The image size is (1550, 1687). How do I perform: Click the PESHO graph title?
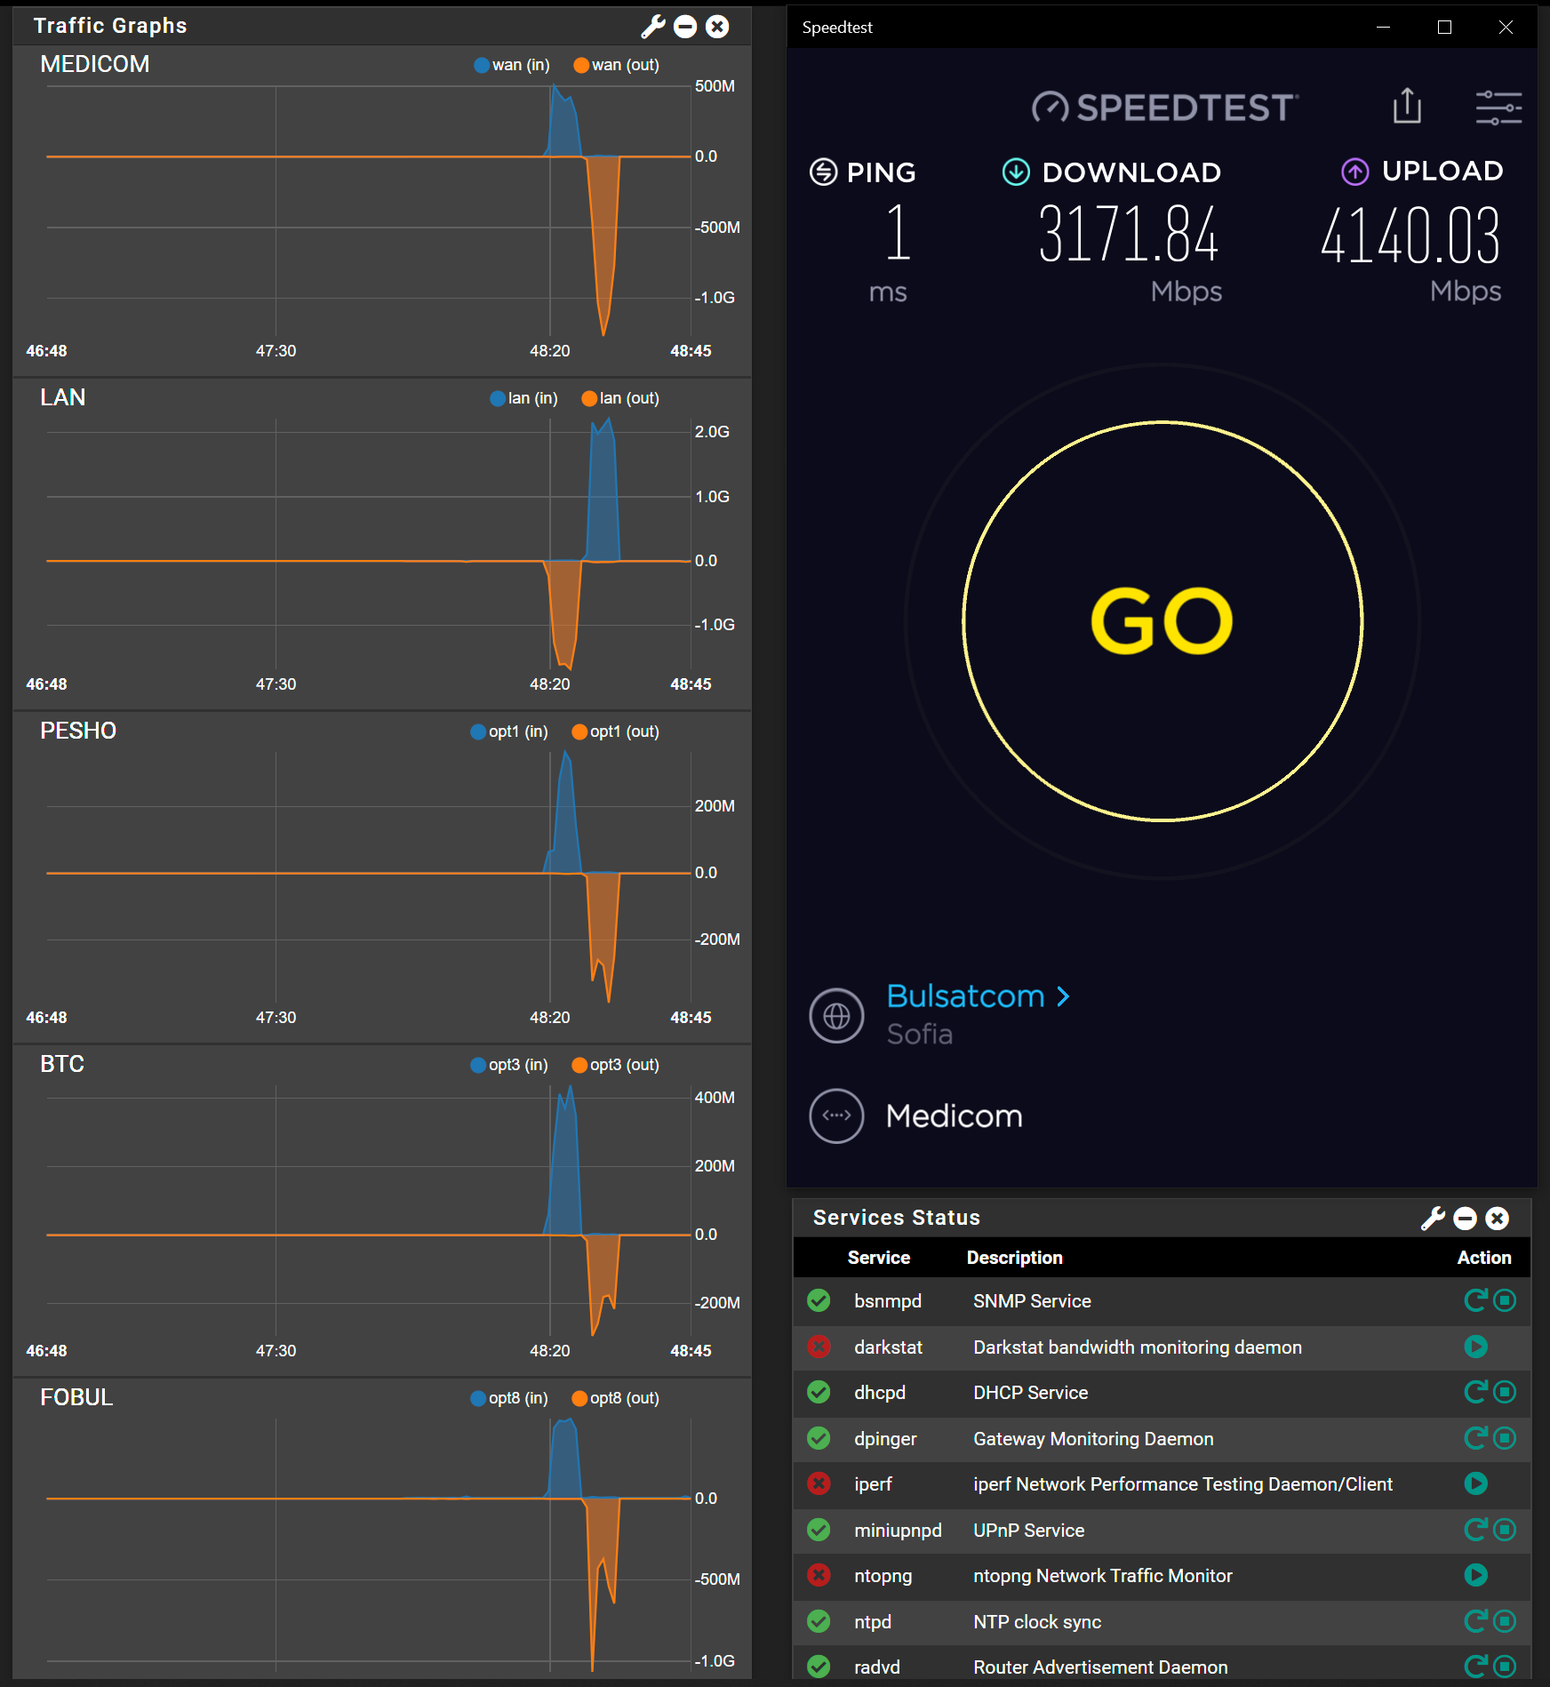(x=78, y=732)
